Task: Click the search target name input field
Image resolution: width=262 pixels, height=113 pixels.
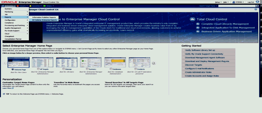Action: pyautogui.click(x=237, y=6)
